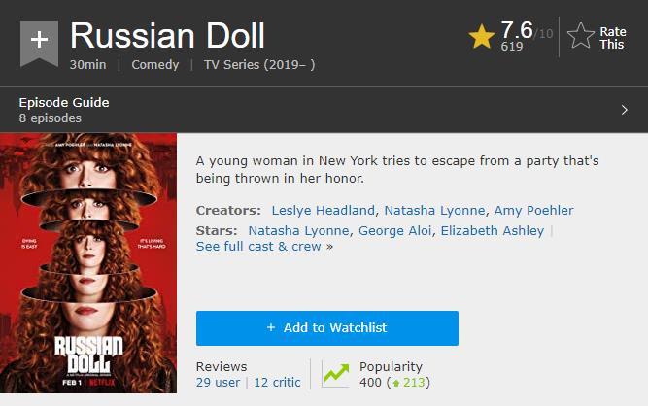Open Natasha Lyonne's creator link
The image size is (648, 406).
coord(434,210)
